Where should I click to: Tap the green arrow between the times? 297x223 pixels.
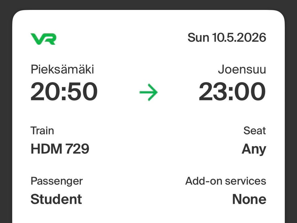click(x=148, y=92)
